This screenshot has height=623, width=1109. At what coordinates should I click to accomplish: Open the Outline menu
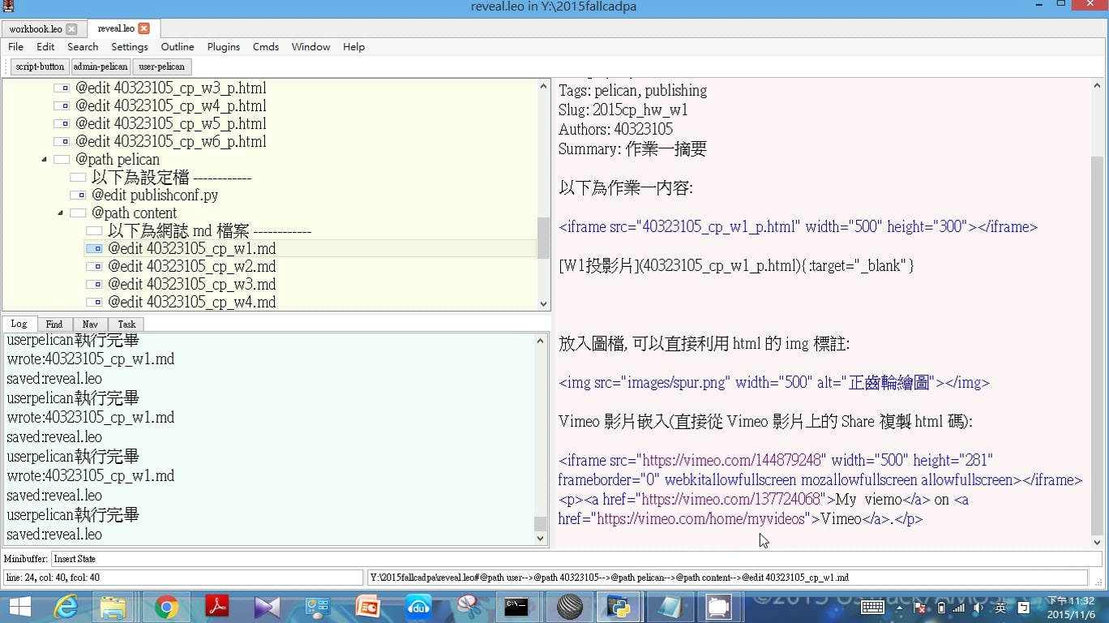tap(178, 47)
